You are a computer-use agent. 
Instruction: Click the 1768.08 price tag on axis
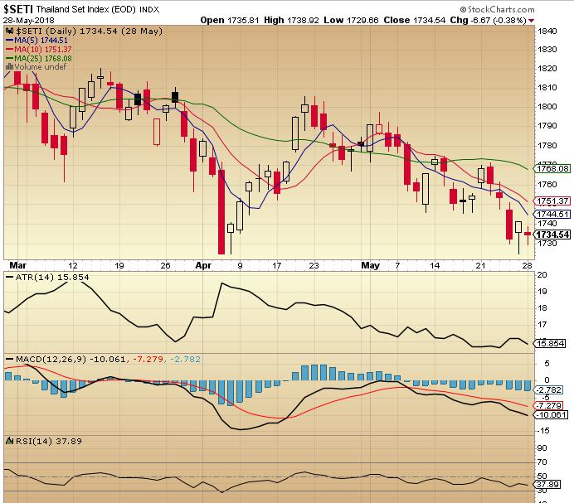pyautogui.click(x=552, y=169)
